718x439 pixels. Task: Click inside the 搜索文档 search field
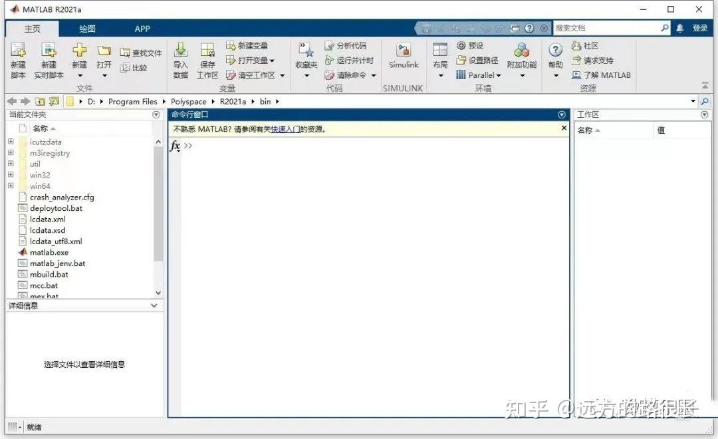(612, 27)
